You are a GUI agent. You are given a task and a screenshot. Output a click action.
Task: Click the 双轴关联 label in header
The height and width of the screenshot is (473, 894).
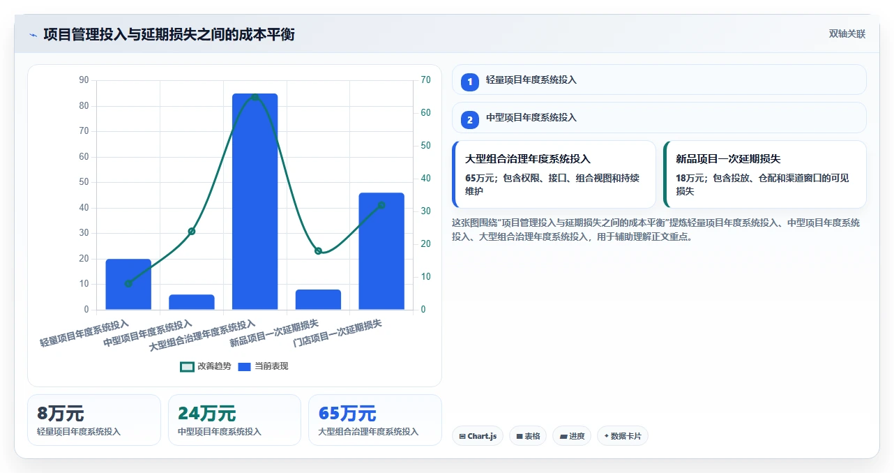(847, 33)
